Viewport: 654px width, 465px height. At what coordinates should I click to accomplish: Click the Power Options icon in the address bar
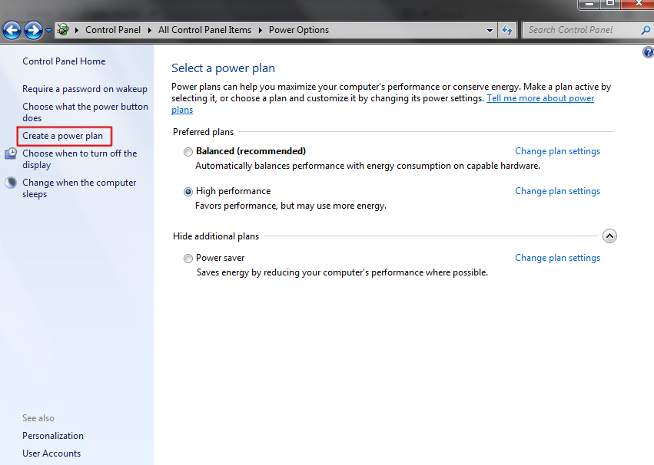61,30
